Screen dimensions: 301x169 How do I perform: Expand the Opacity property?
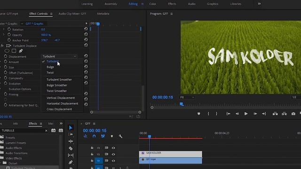[x=4, y=35]
